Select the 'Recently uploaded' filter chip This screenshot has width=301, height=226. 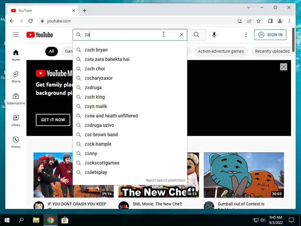(272, 51)
